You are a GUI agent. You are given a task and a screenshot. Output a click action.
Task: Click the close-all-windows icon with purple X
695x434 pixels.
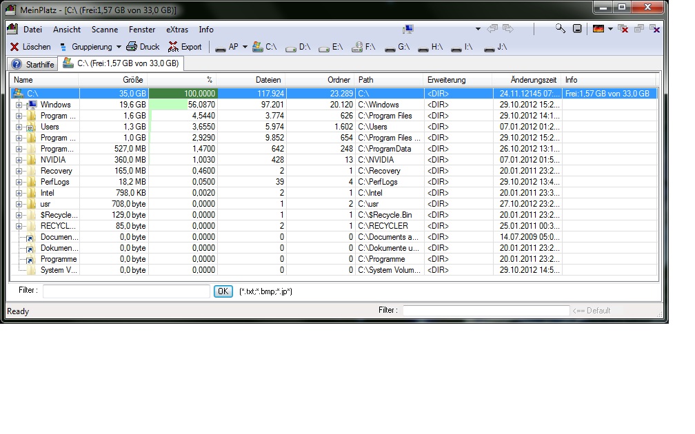point(655,29)
